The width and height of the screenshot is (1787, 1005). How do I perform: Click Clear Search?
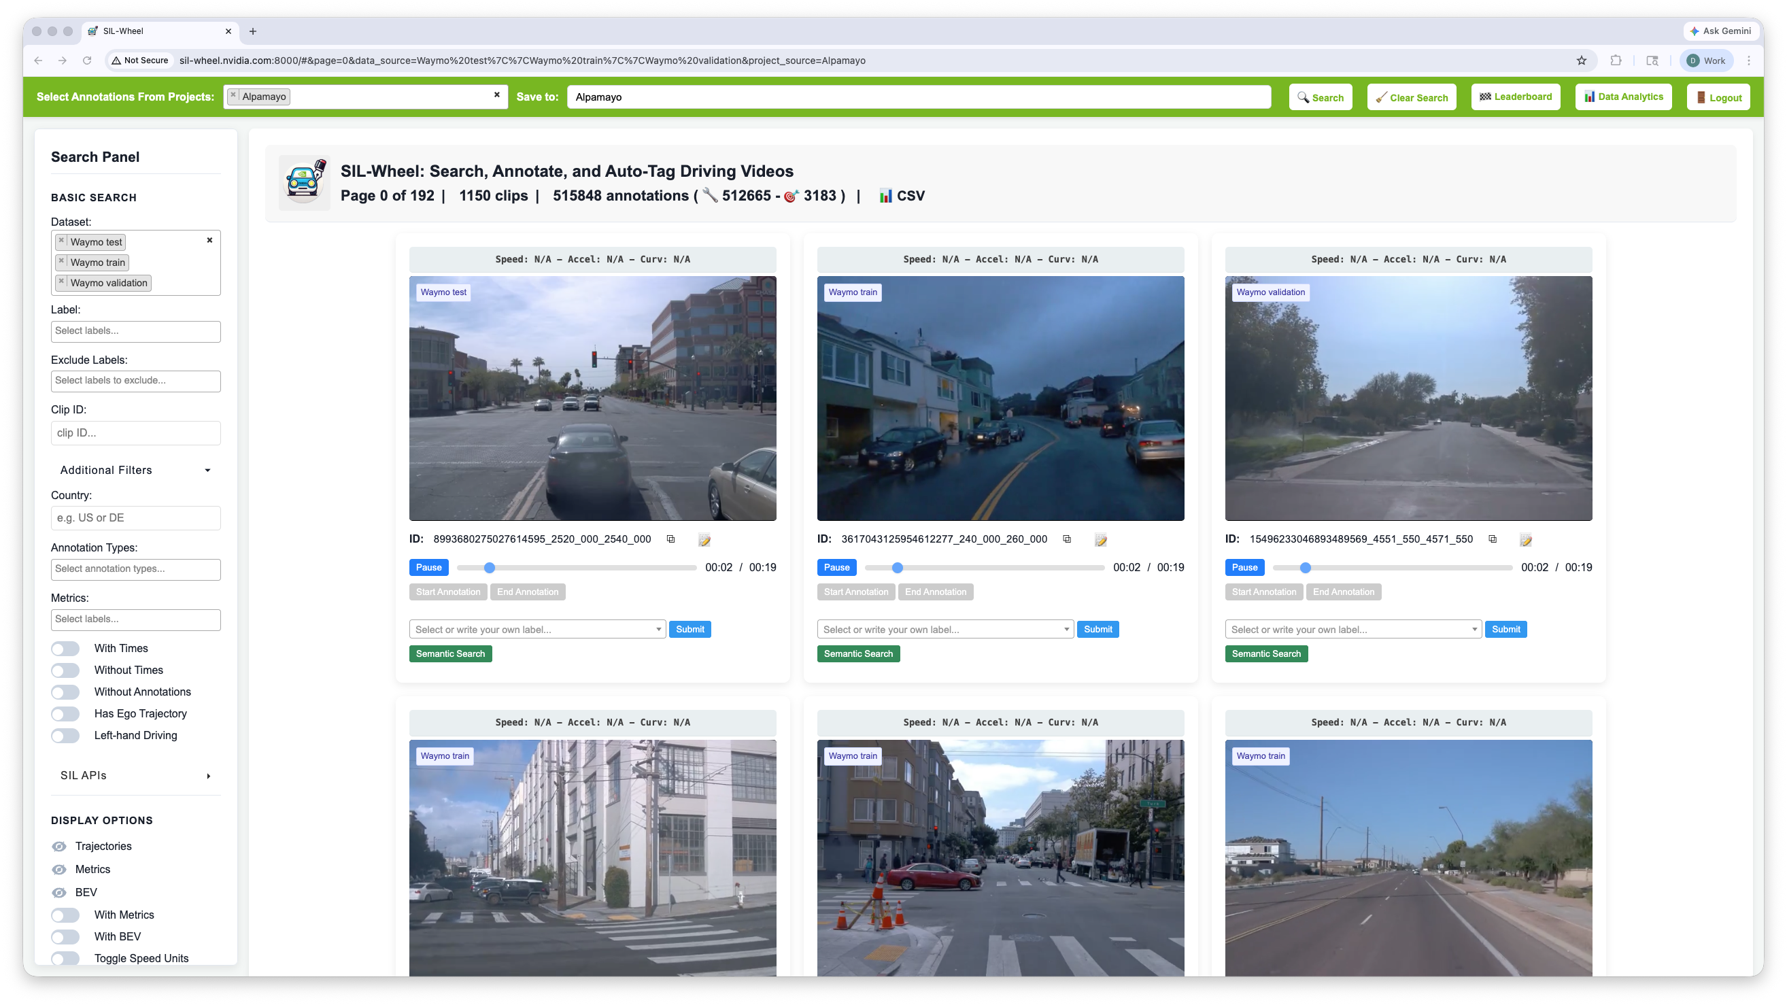pyautogui.click(x=1412, y=97)
